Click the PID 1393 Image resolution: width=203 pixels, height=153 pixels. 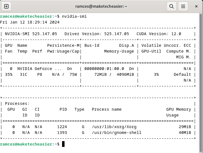(62, 133)
